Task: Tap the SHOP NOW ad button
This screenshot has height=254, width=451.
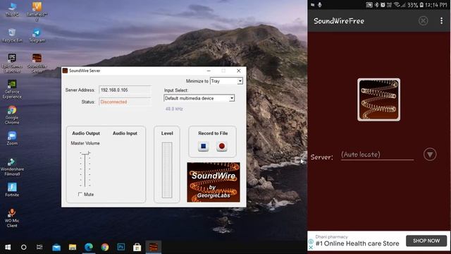Action: (426, 241)
